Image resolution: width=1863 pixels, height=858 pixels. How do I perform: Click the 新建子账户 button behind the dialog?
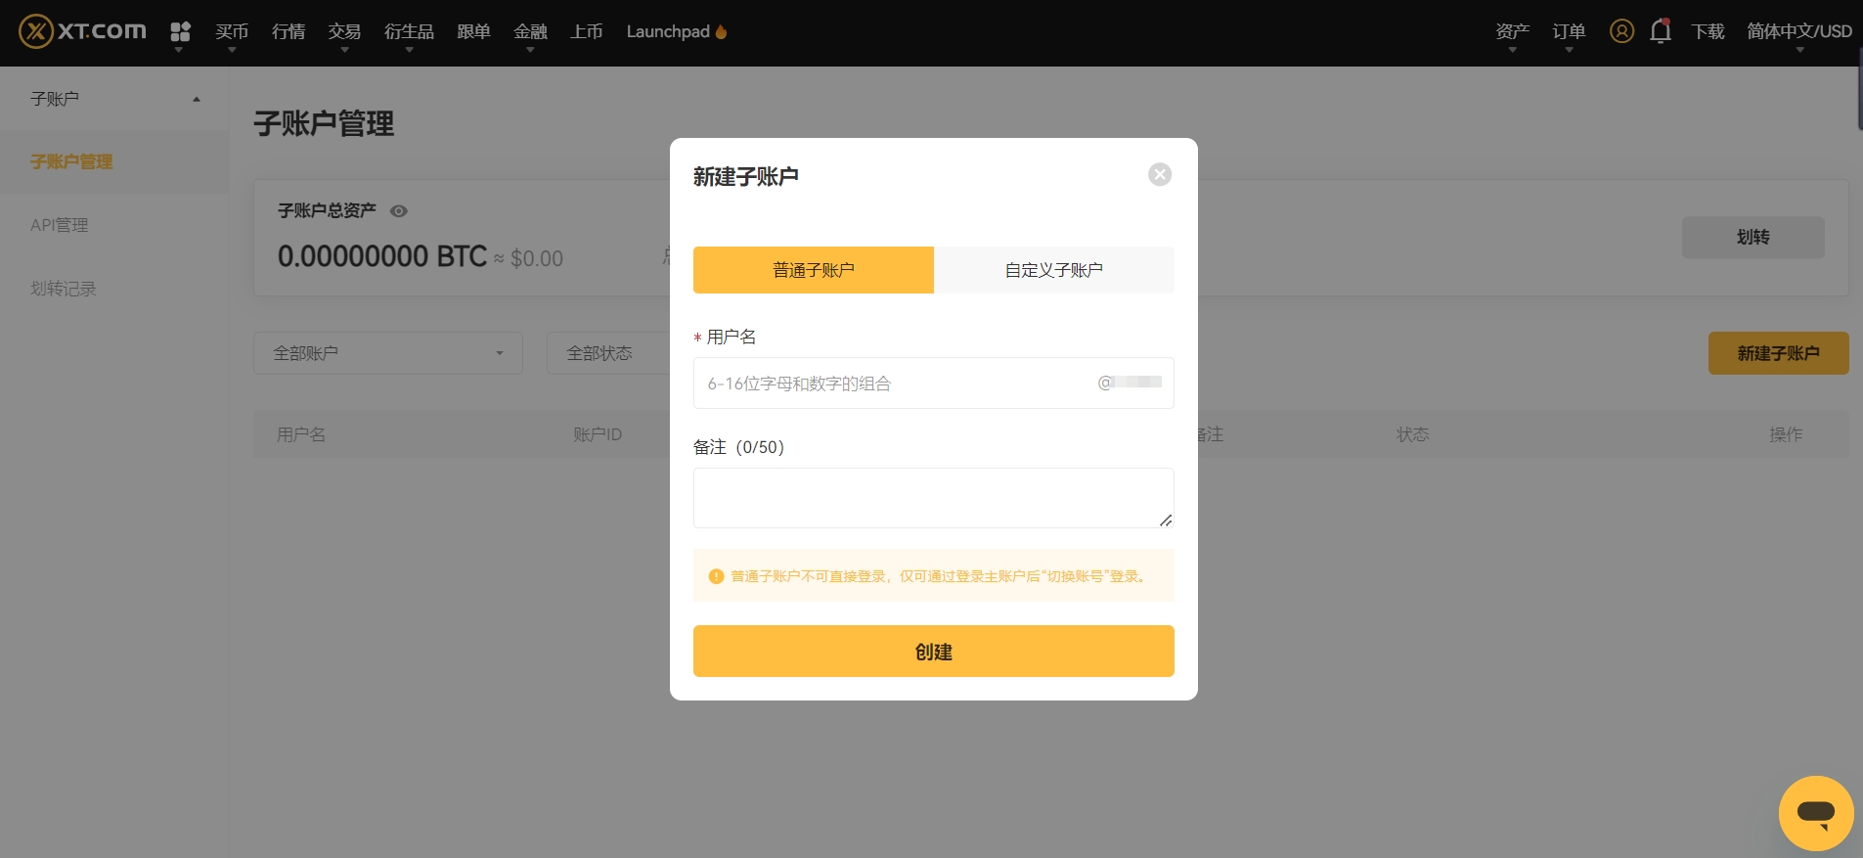(1779, 353)
